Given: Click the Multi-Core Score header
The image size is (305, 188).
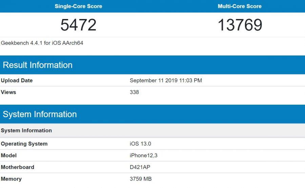Looking at the screenshot, I should (240, 6).
